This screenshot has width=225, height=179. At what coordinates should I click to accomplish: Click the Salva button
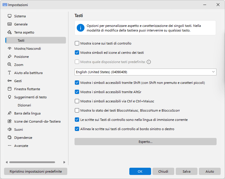point(186,171)
